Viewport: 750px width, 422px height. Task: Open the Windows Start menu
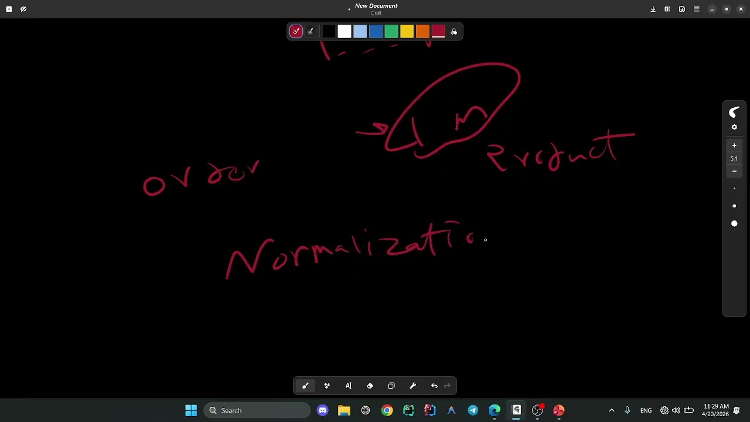tap(191, 410)
